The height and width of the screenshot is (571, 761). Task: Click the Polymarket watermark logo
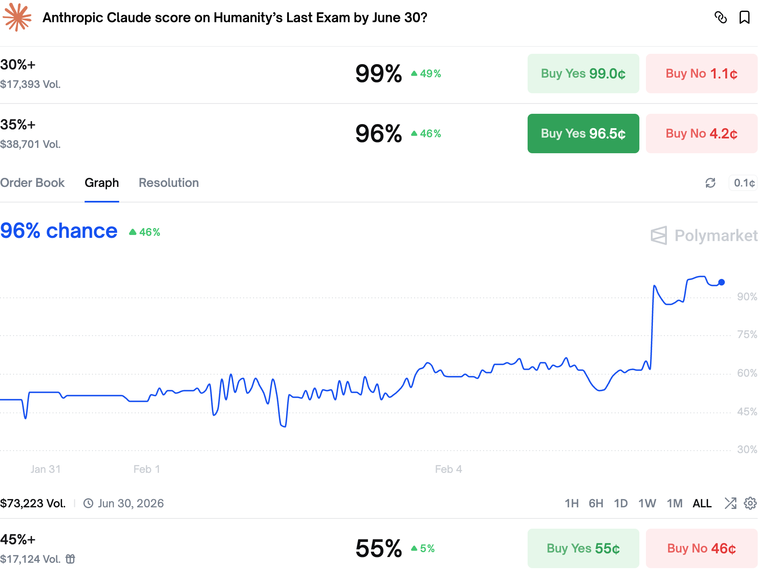tap(704, 236)
